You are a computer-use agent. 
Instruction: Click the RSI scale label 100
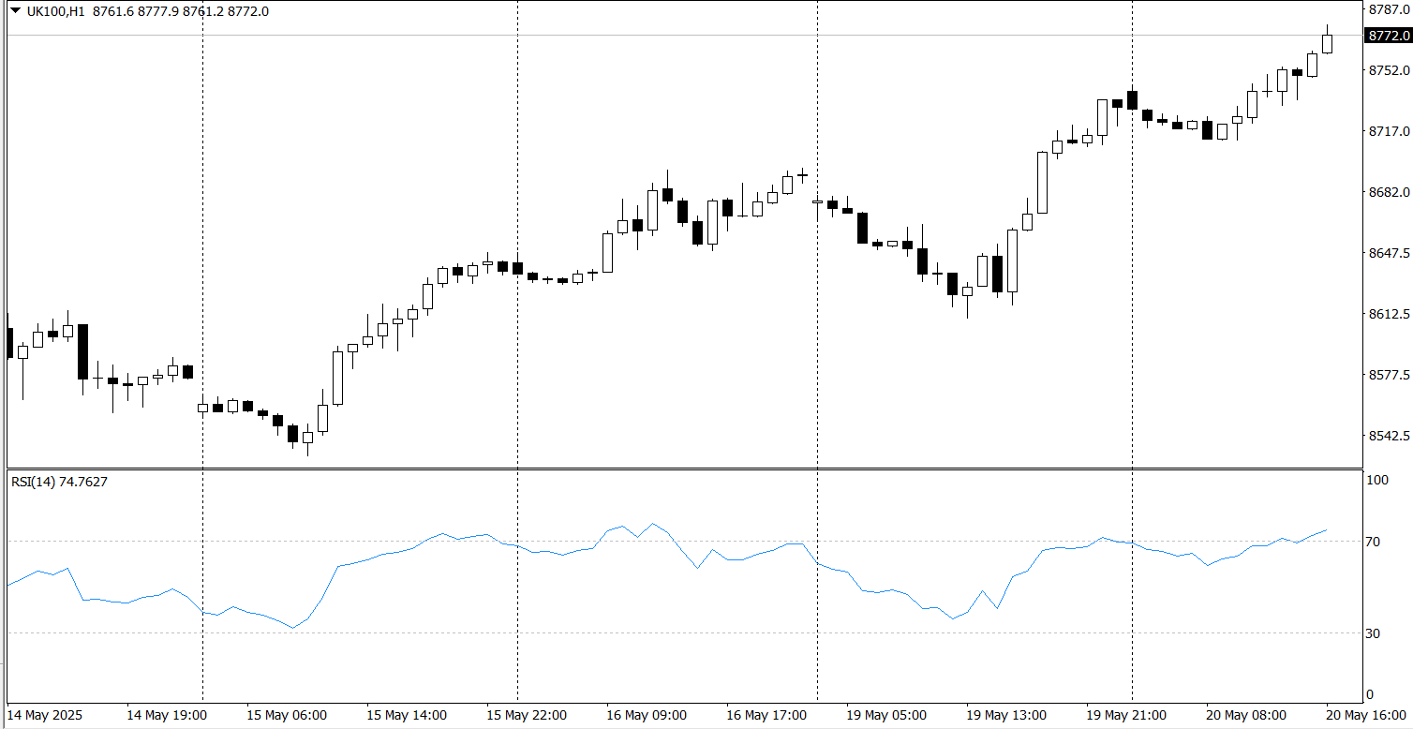pos(1377,480)
